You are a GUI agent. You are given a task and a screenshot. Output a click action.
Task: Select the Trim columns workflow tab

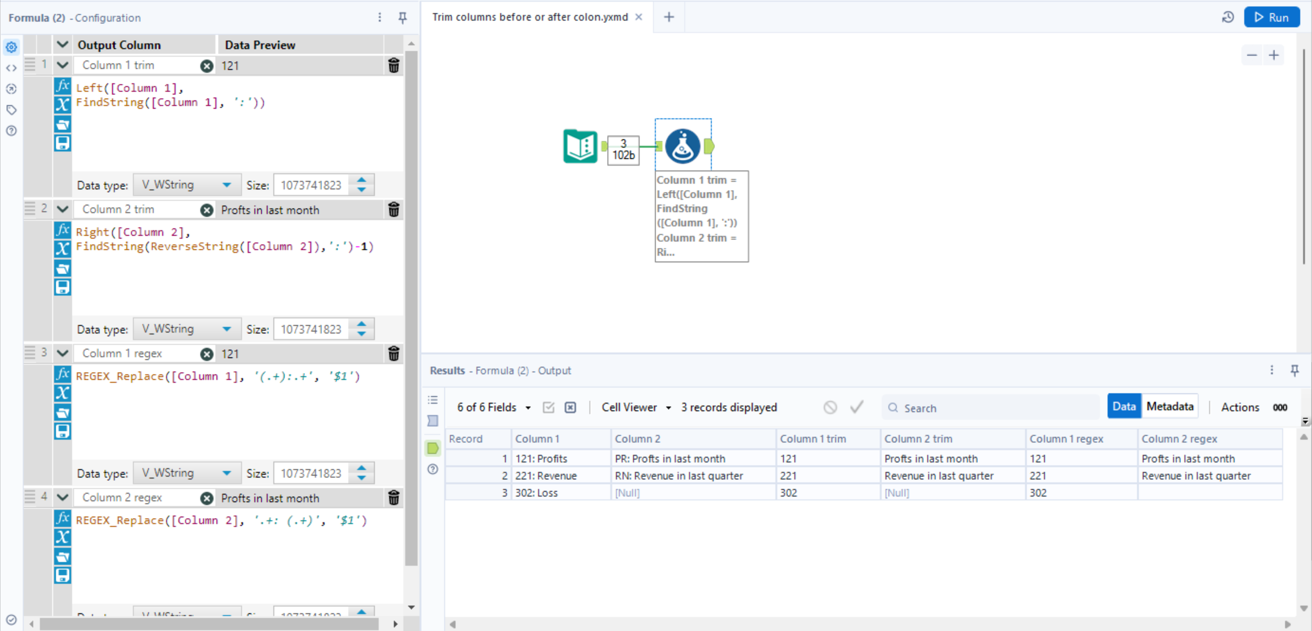tap(530, 17)
